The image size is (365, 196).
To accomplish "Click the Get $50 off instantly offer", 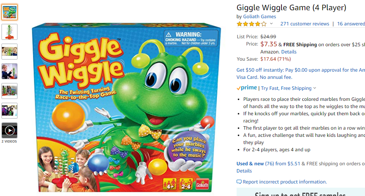I will pos(301,74).
